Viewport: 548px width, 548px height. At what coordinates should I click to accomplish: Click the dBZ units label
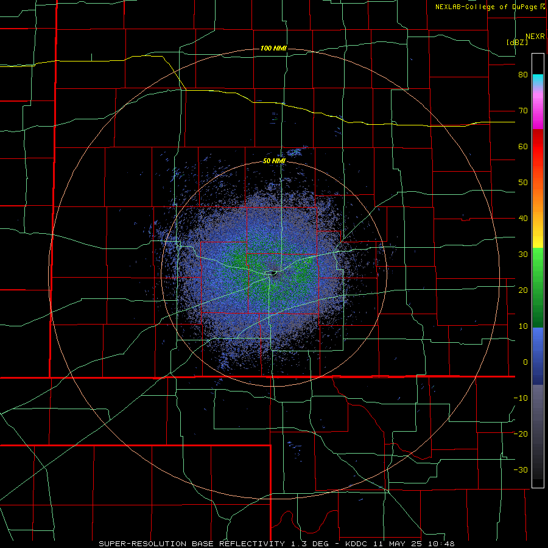[x=517, y=42]
